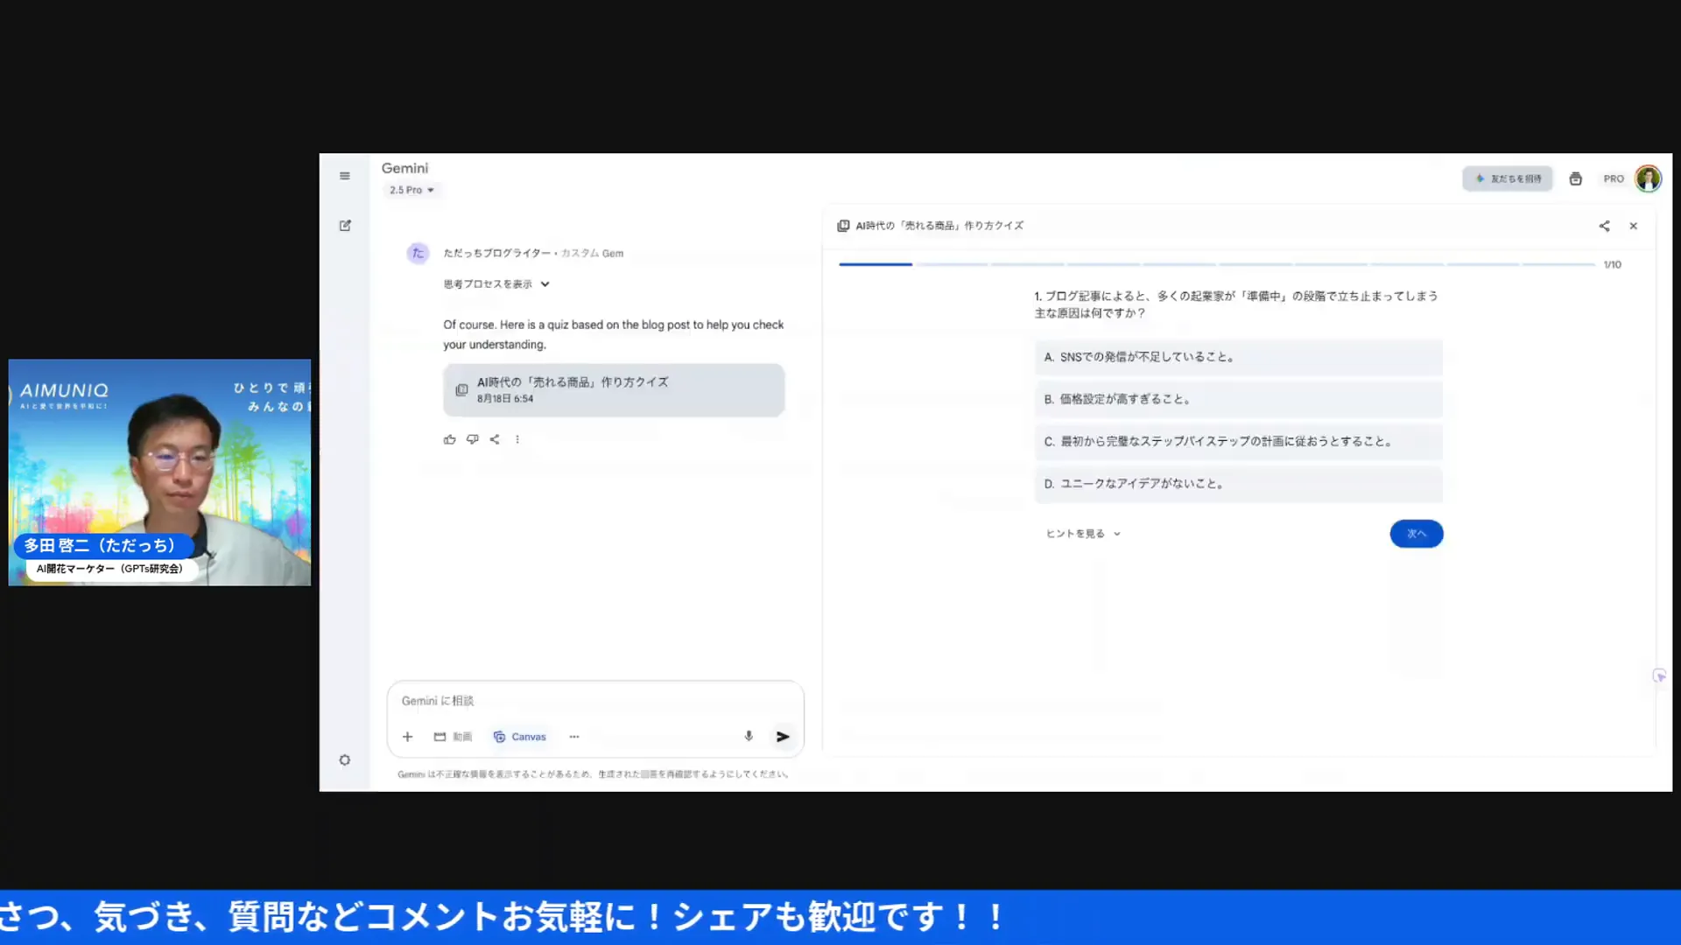
Task: Click the quiz document icon in panel header
Action: click(843, 226)
